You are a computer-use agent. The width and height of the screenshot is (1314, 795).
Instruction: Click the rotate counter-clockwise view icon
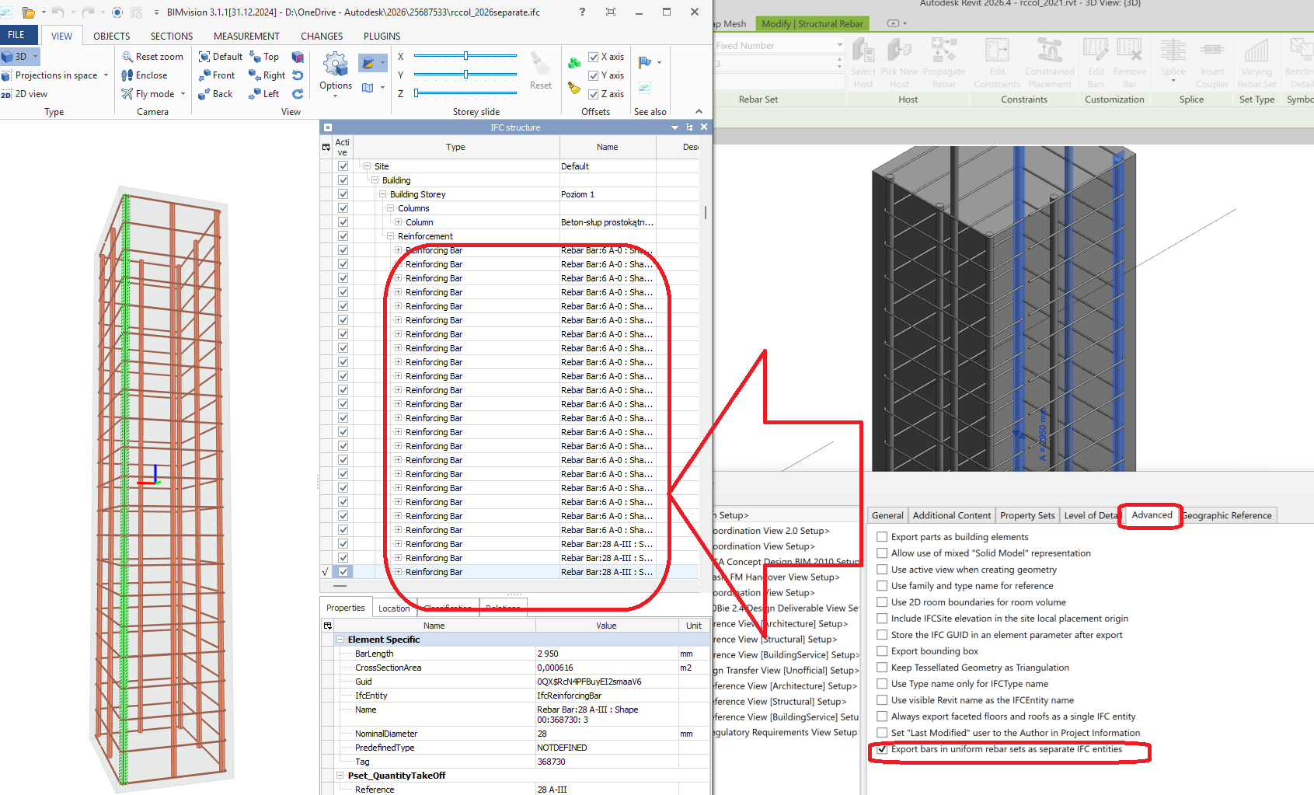(x=298, y=75)
